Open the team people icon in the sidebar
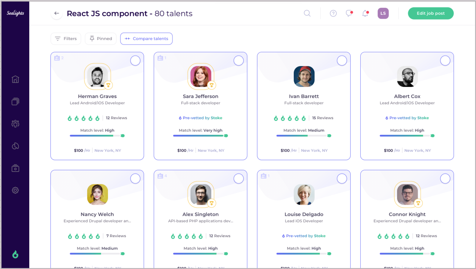476x269 pixels. [x=15, y=124]
